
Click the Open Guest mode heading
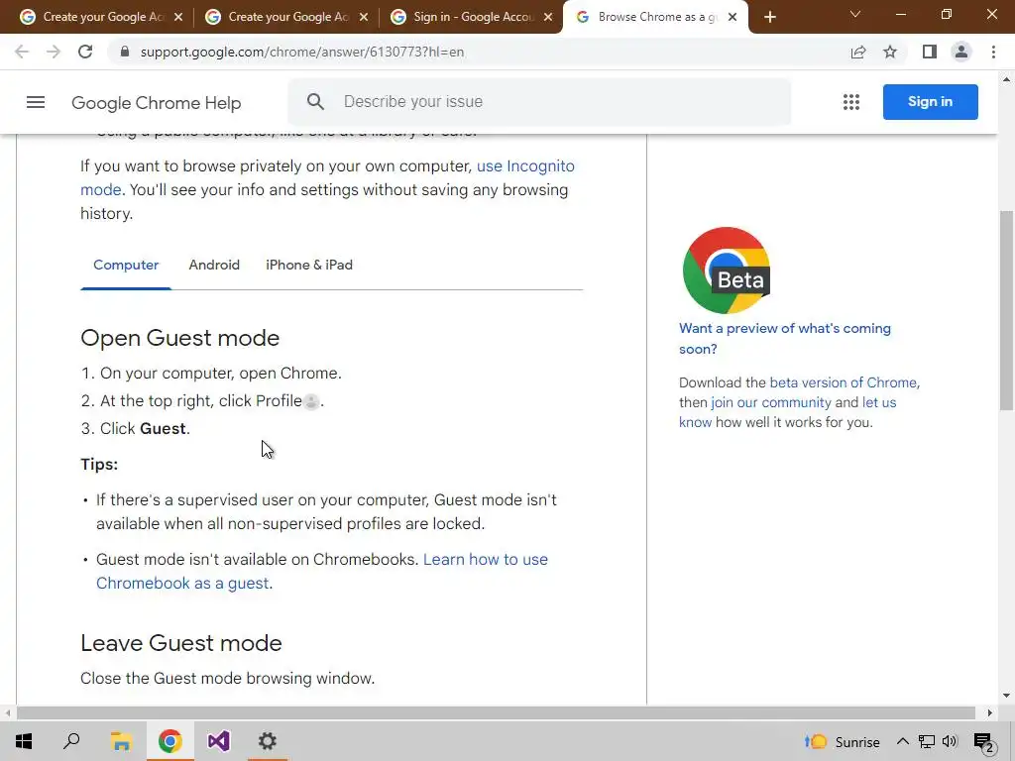pyautogui.click(x=180, y=338)
